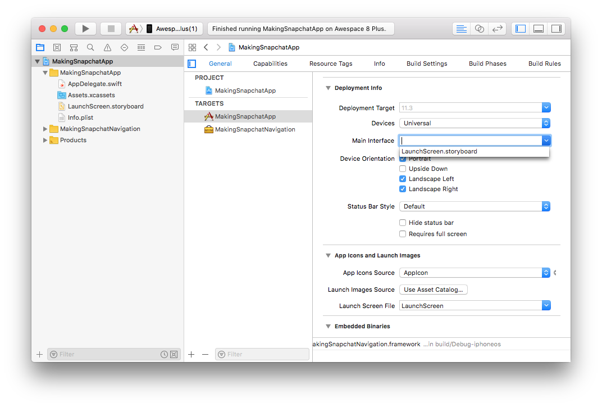The image size is (602, 407).
Task: Expand the MakingSnapchatNavigation folder
Action: click(45, 129)
